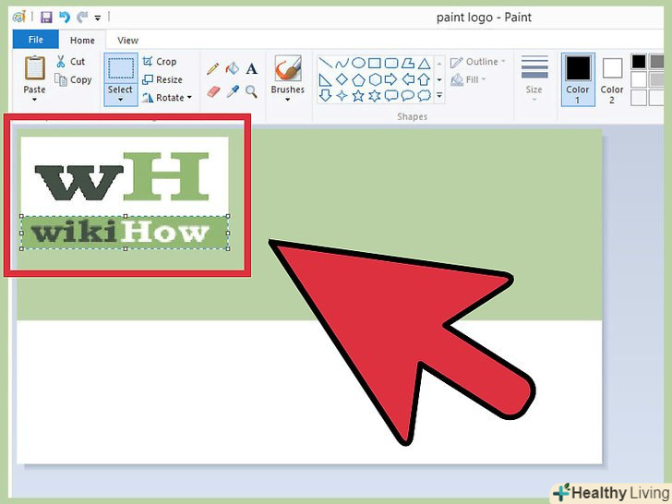The image size is (672, 504).
Task: Select Color 1 foreground box
Action: tap(578, 79)
